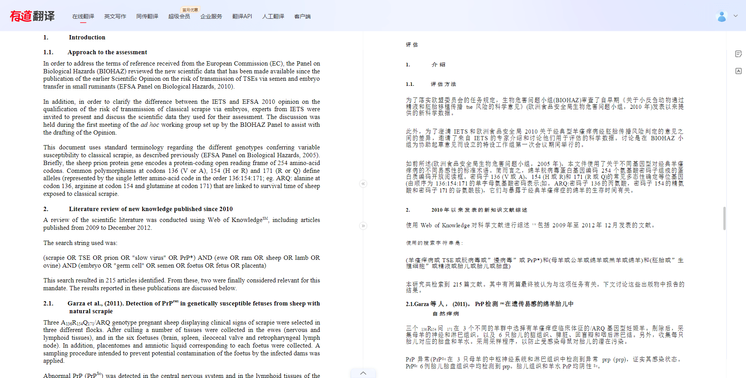This screenshot has height=378, width=746.
Task: Click the user avatar icon
Action: click(x=722, y=16)
